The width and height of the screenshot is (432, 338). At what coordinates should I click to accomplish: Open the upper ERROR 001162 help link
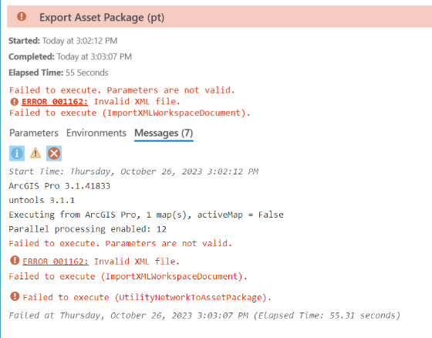[55, 102]
